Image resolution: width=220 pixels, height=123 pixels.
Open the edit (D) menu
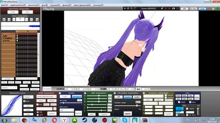click(18, 5)
